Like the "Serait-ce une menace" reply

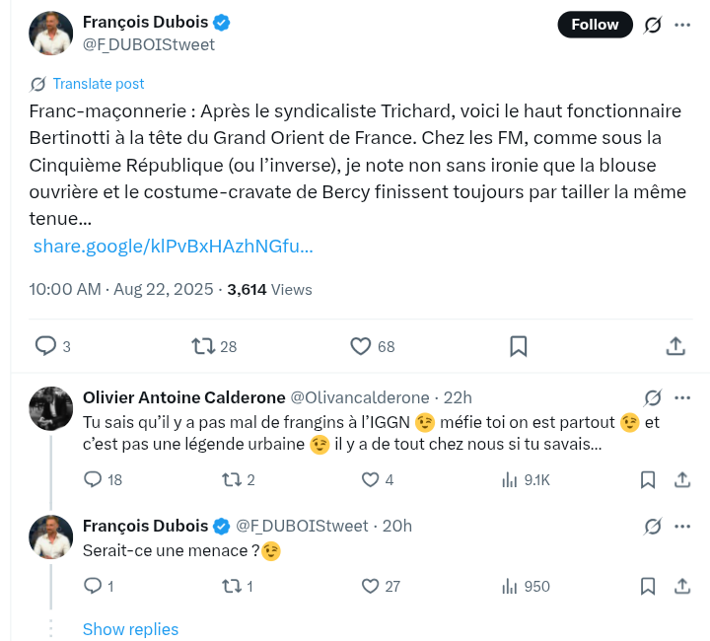pos(371,586)
